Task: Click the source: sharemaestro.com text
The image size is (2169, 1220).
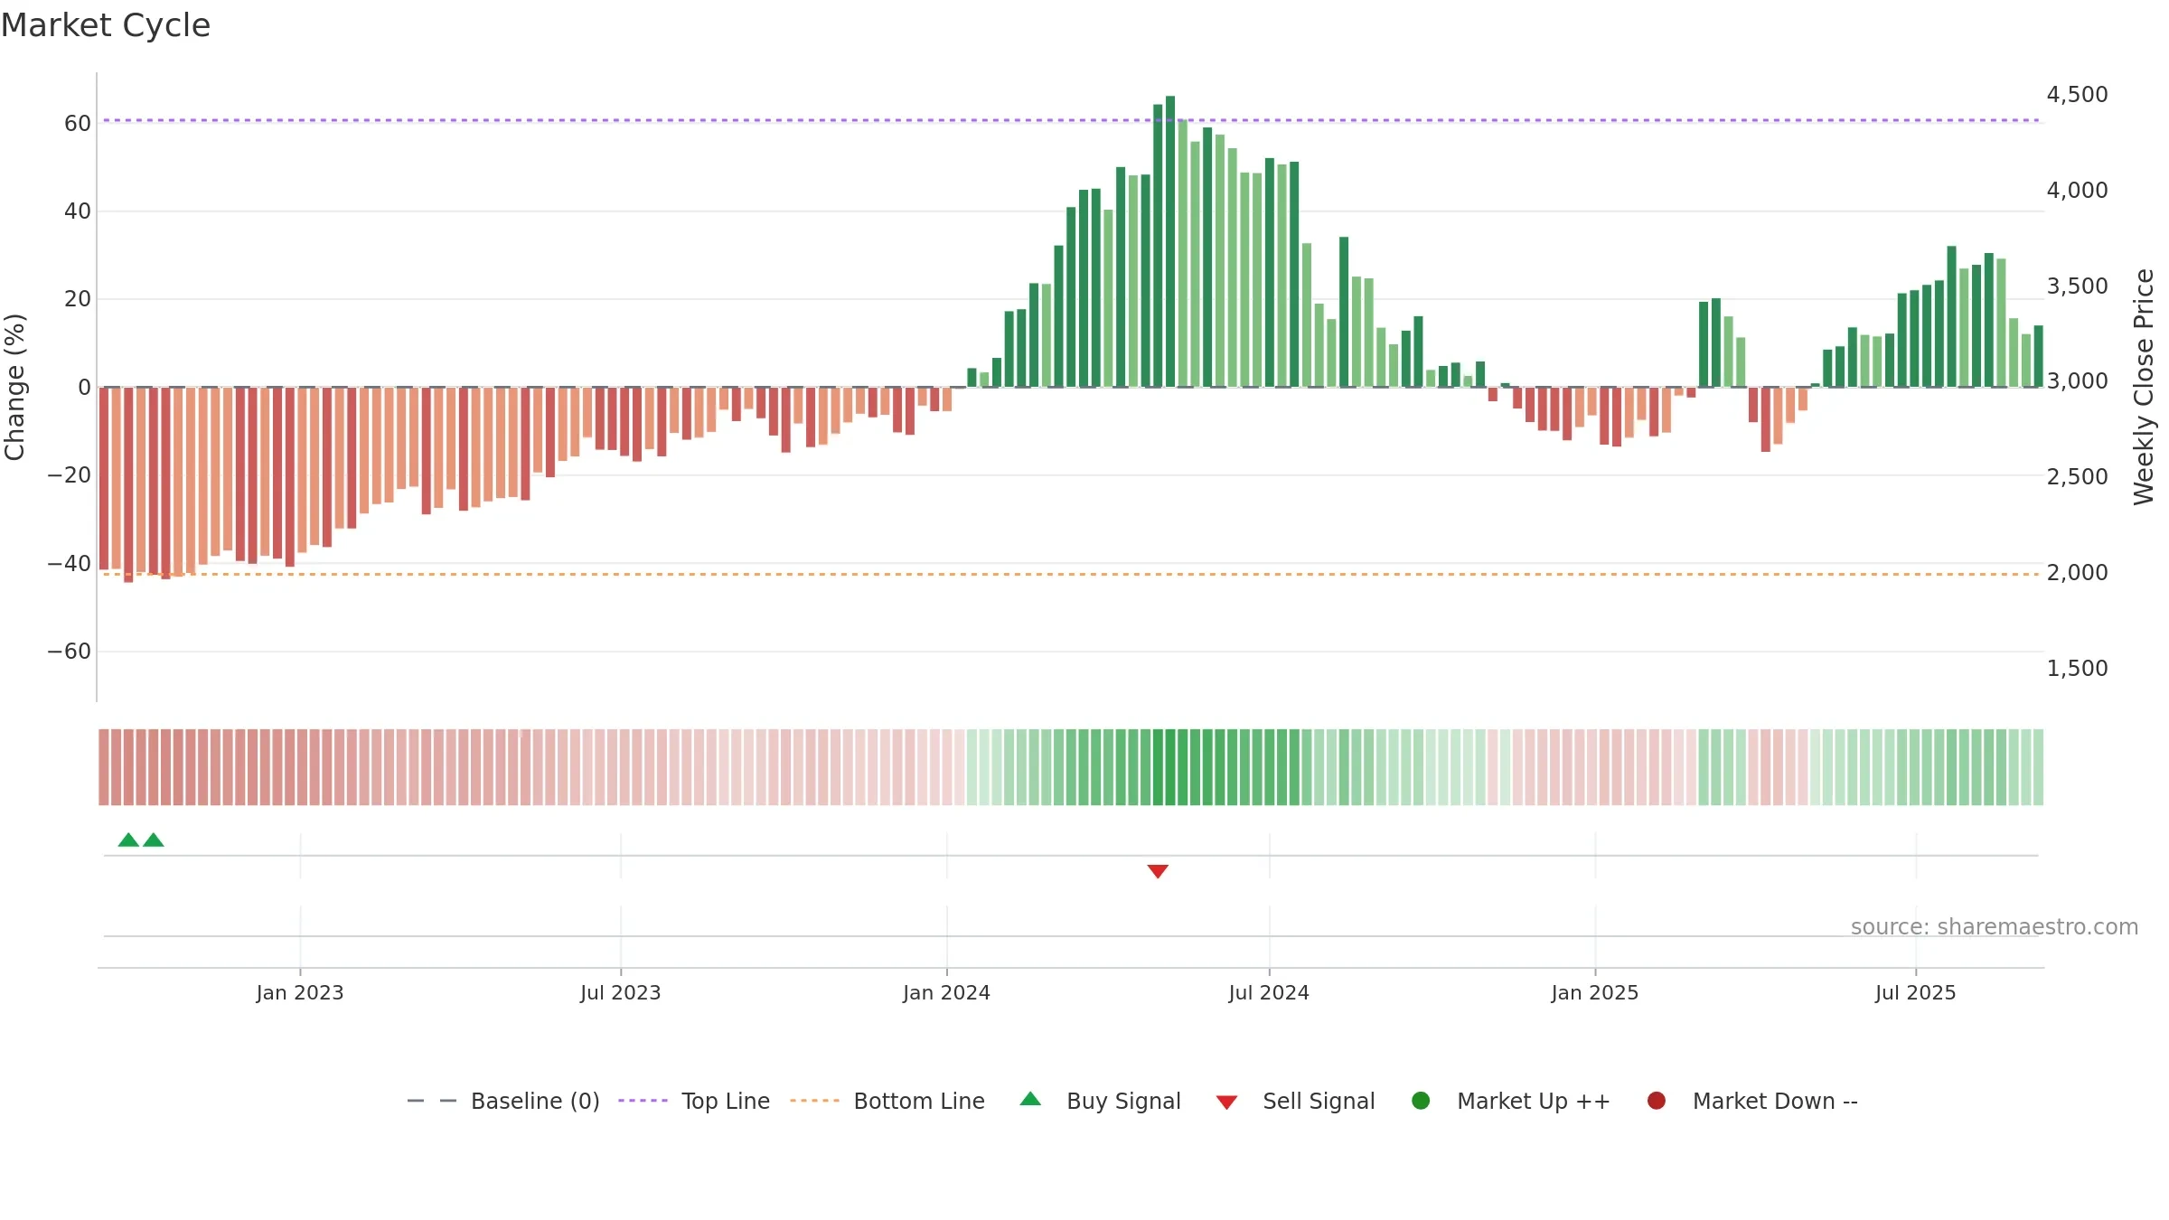Action: (x=1995, y=927)
